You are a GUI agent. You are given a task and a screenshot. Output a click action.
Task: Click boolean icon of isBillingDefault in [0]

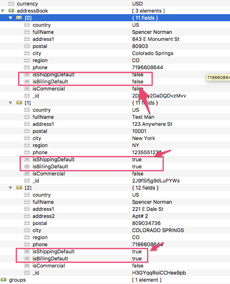pyautogui.click(x=27, y=81)
